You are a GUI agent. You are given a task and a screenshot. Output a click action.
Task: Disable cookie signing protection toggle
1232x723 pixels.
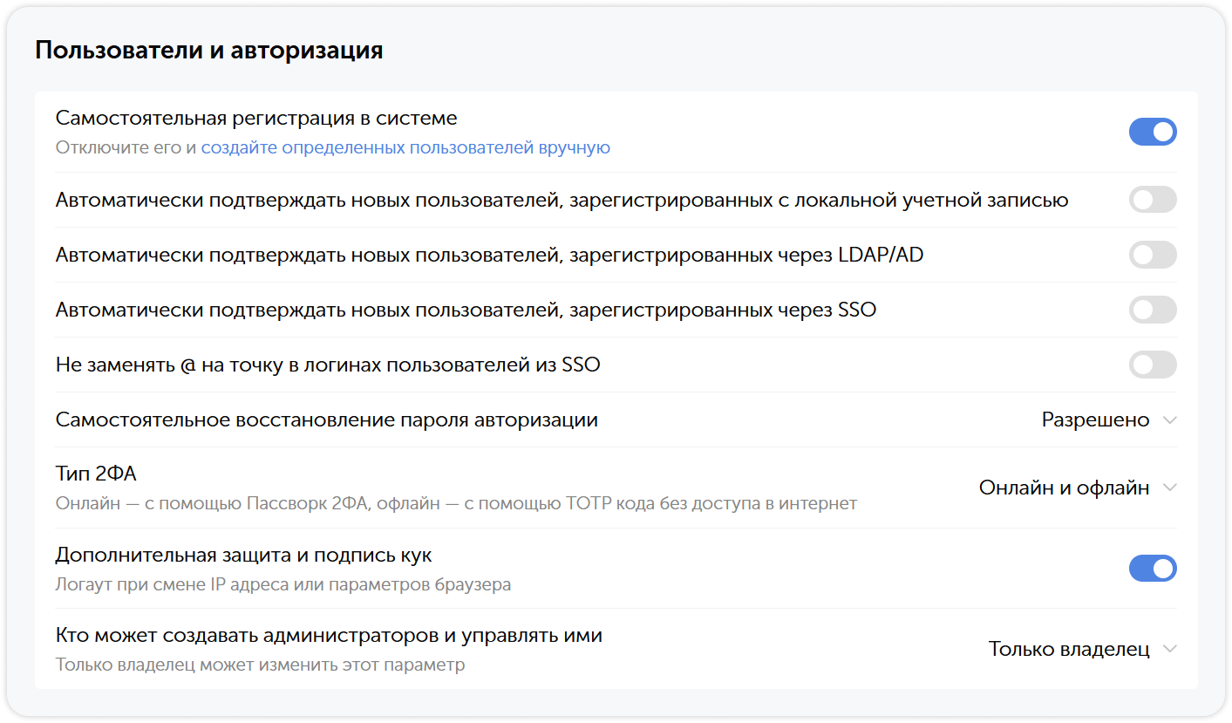(1153, 568)
